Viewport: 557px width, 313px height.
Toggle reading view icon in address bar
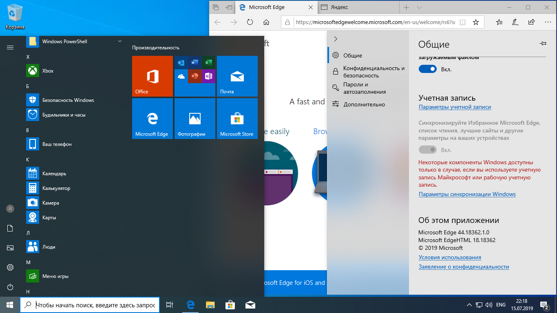tap(462, 22)
